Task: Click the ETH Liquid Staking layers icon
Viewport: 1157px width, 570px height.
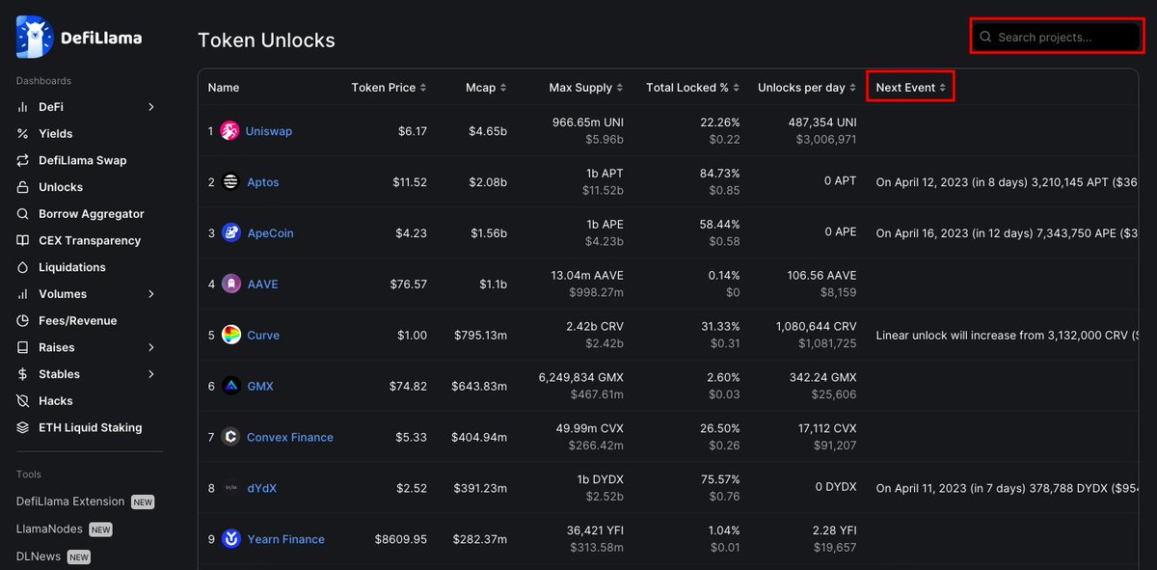Action: coord(22,427)
